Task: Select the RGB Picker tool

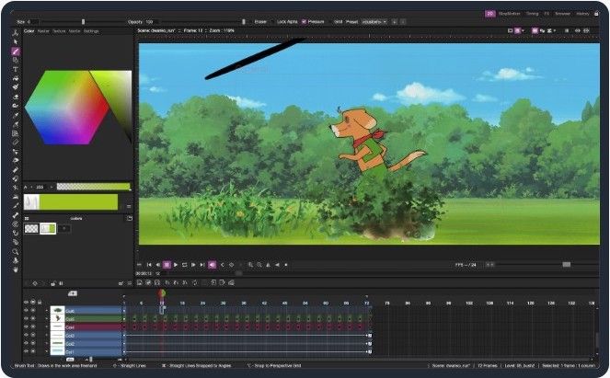Action: [15, 124]
